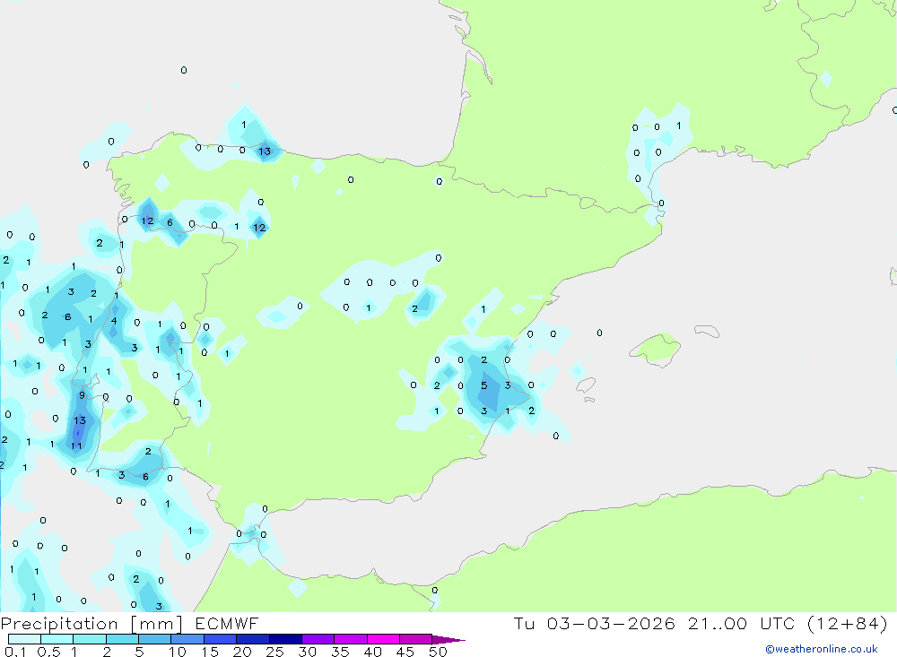Click the 'Precipitation [mm]' title text
This screenshot has height=657, width=897.
click(x=91, y=624)
